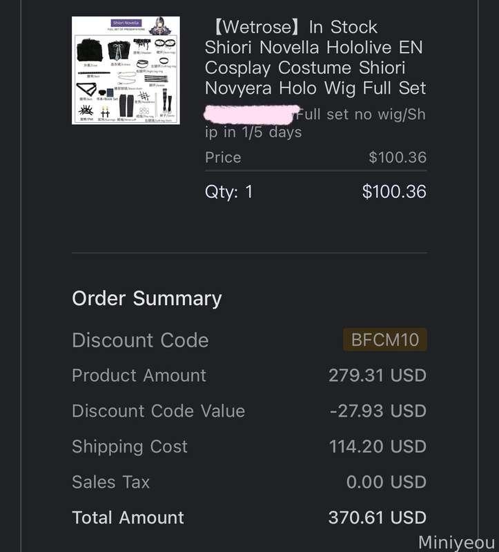Click the Sales Tax 0.00 USD value
499x552 pixels.
click(387, 482)
